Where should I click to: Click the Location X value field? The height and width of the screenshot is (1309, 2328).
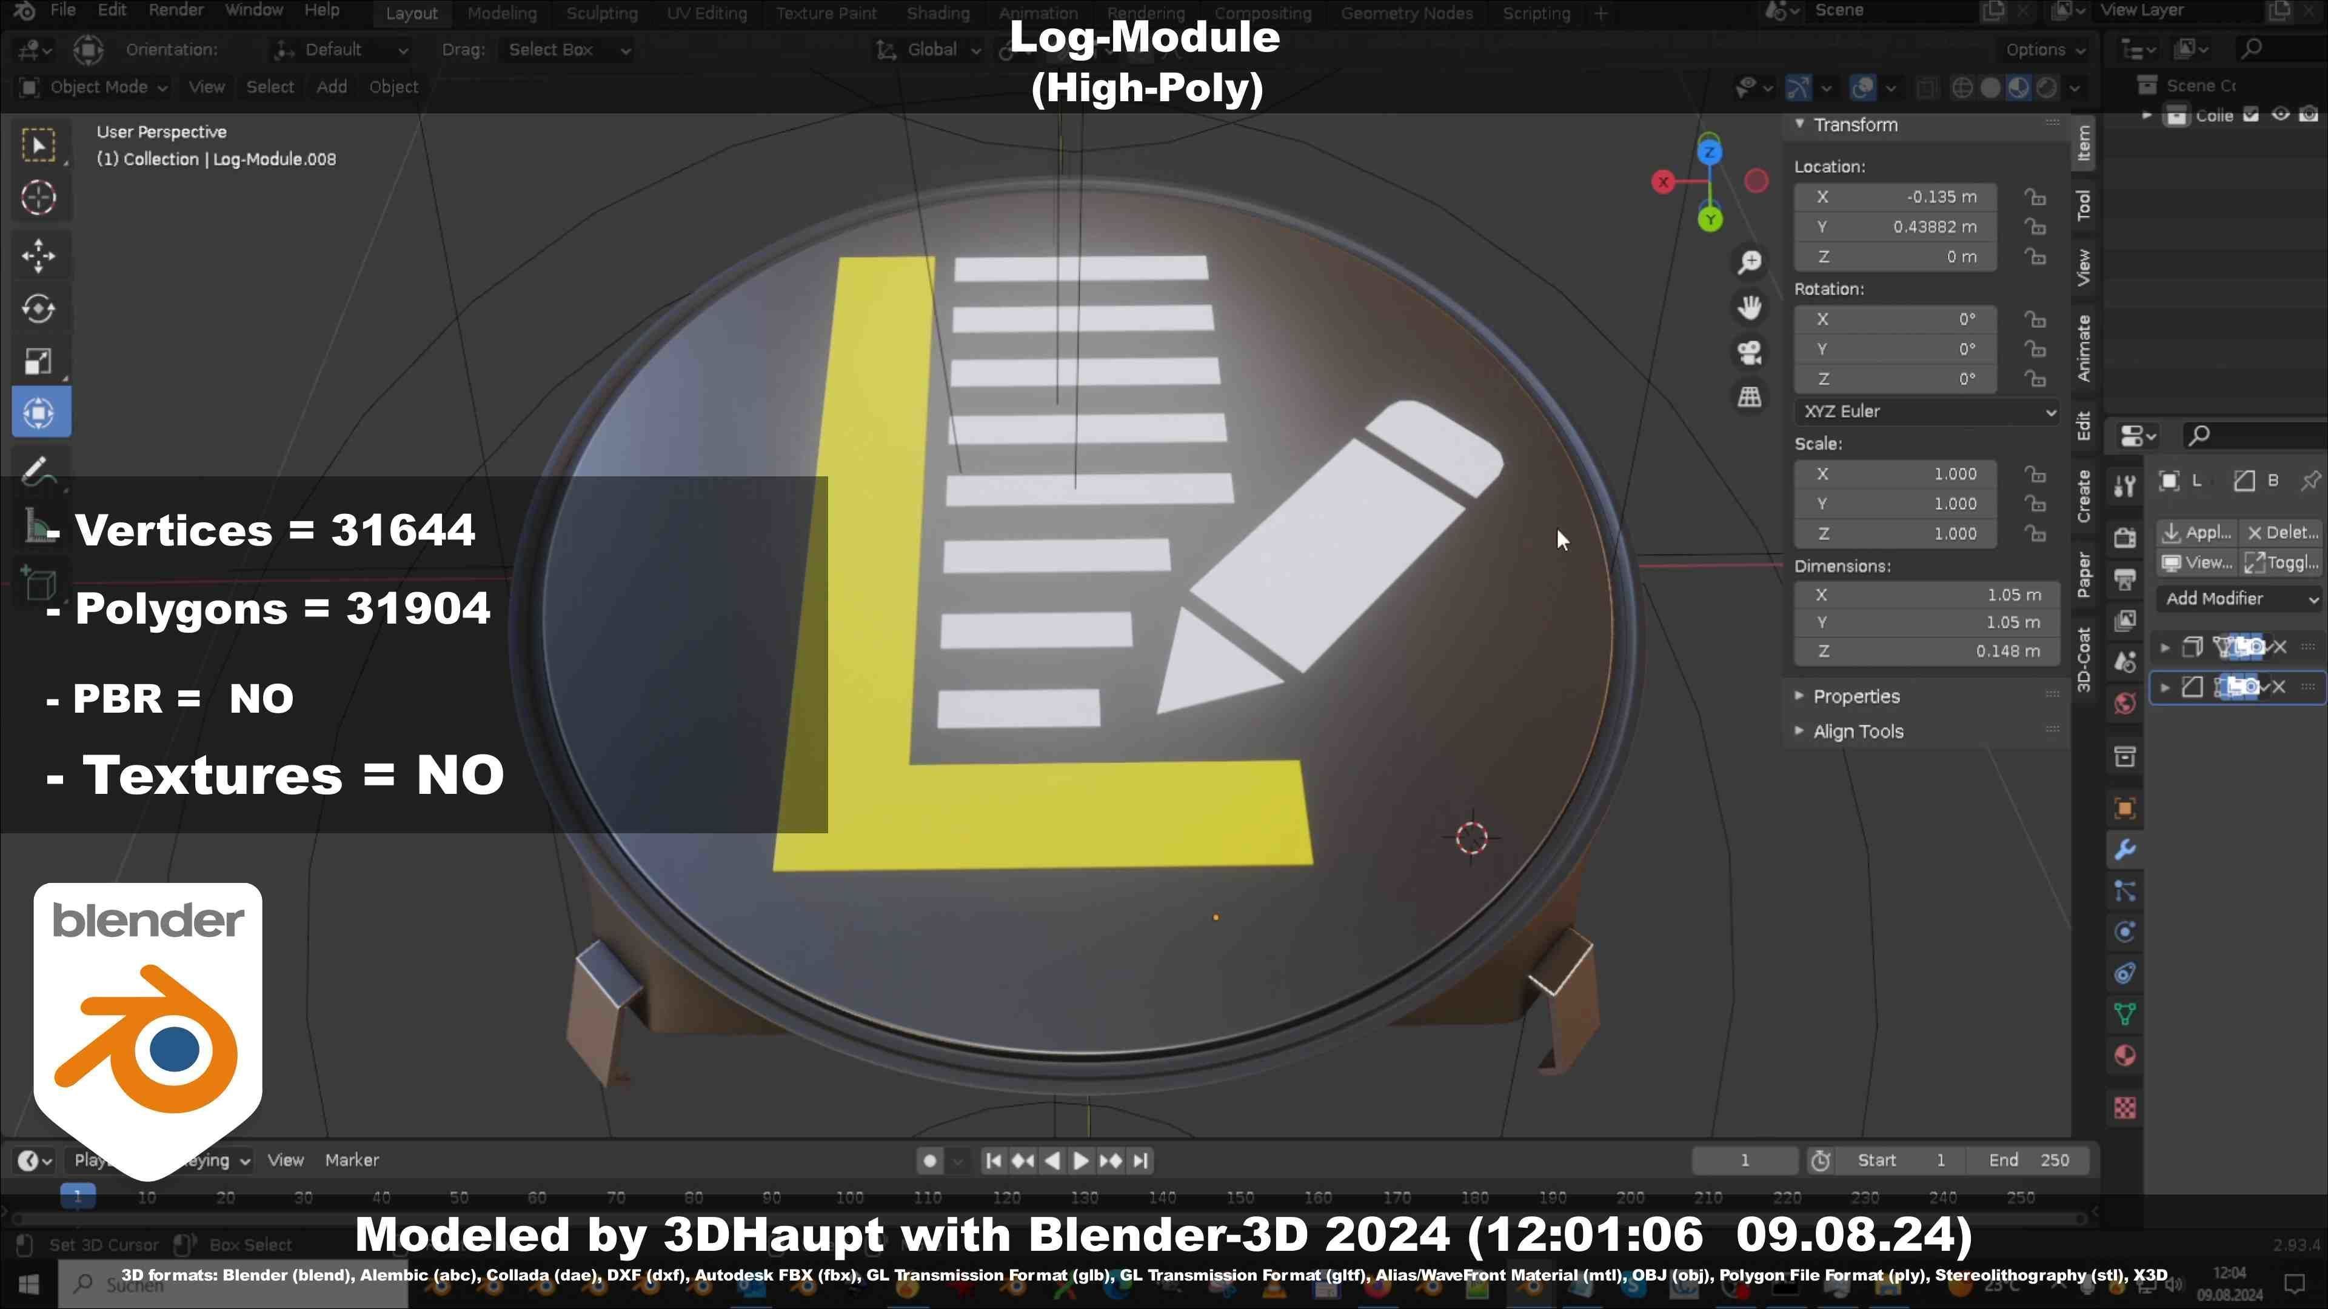pyautogui.click(x=1895, y=197)
